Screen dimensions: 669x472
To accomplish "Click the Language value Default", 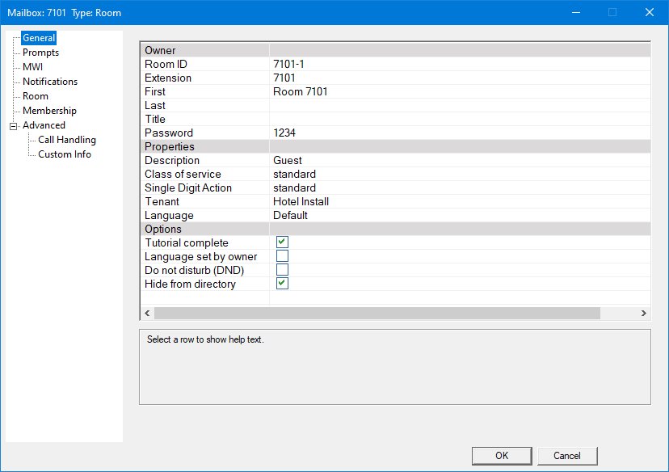I will pos(291,216).
